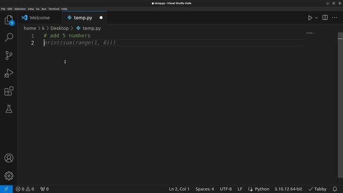Open the File menu

[x=3, y=9]
